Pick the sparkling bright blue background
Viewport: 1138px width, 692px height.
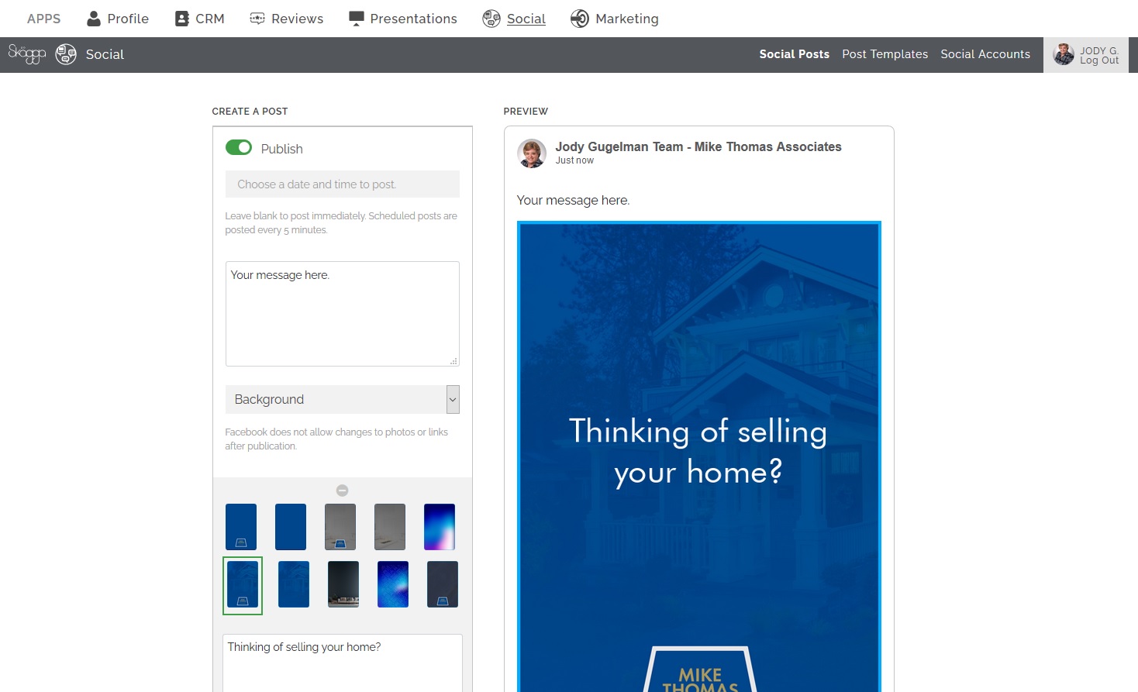click(393, 584)
